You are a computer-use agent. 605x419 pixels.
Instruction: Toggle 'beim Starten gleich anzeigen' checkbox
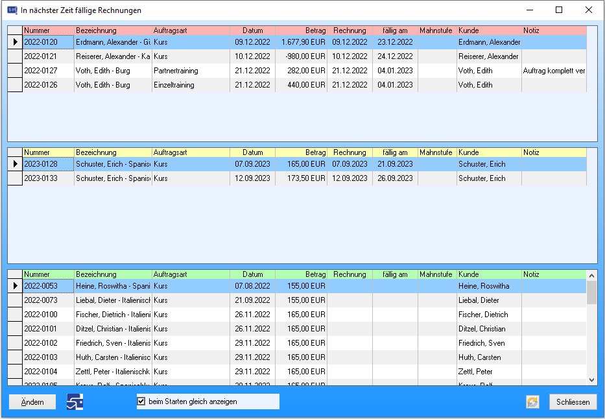[x=141, y=401]
